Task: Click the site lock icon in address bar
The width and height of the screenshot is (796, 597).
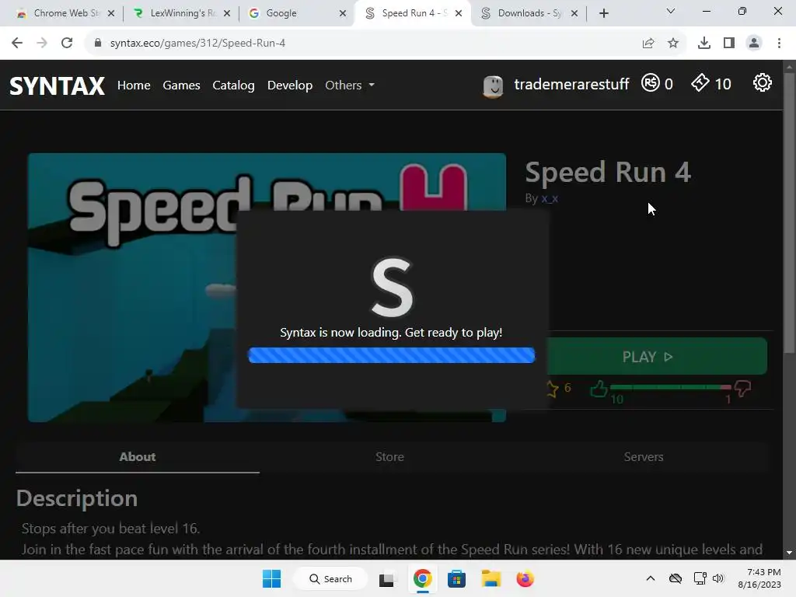Action: point(98,44)
